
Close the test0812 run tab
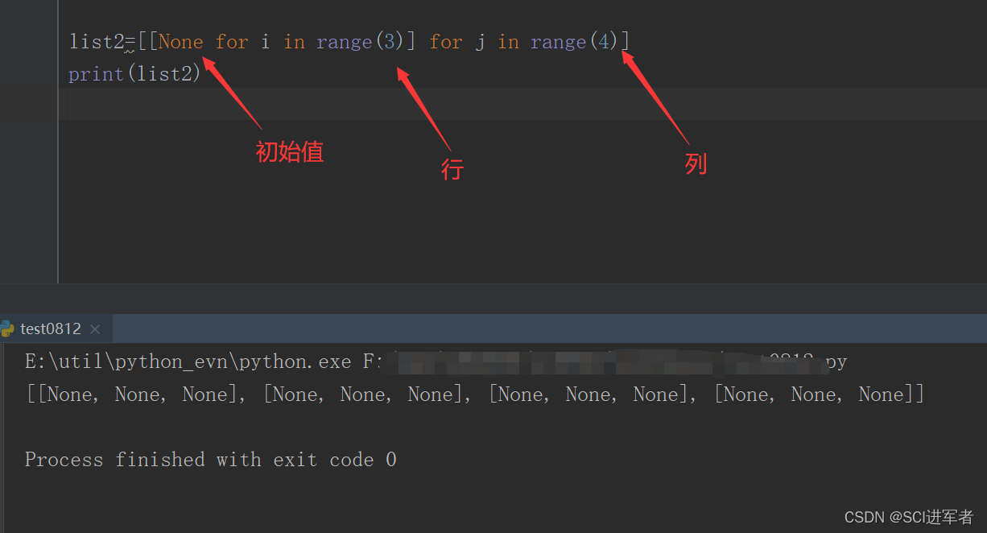(x=95, y=329)
